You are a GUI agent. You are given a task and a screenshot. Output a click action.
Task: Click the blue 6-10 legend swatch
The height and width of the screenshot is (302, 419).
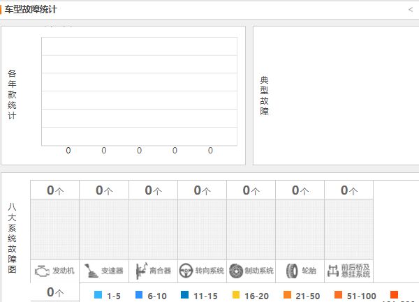pos(139,295)
